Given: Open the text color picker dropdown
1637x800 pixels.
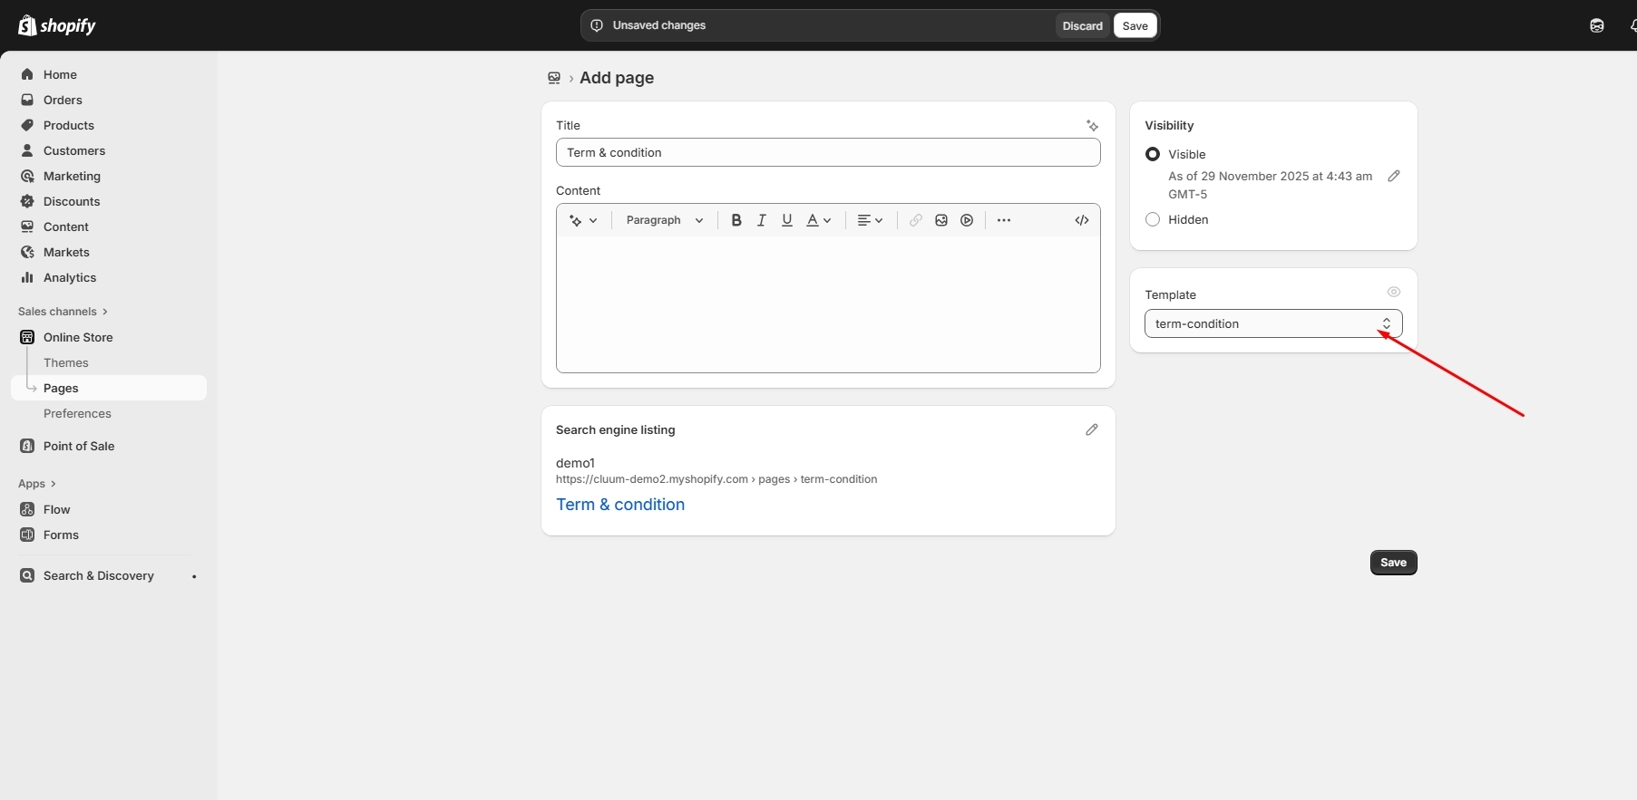Looking at the screenshot, I should click(819, 220).
